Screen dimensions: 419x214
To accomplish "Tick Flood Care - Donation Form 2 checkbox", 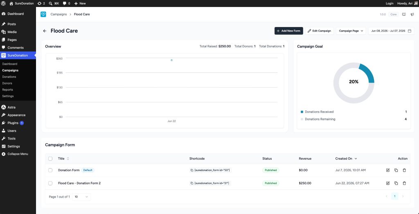I will (50, 183).
